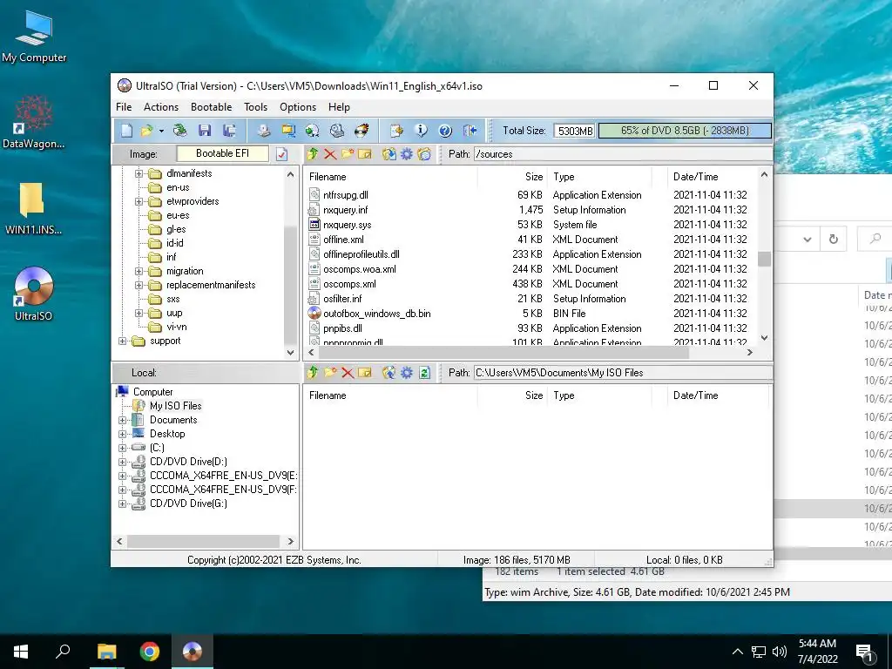
Task: Click the blue gear icon in the Local pane
Action: pyautogui.click(x=406, y=373)
